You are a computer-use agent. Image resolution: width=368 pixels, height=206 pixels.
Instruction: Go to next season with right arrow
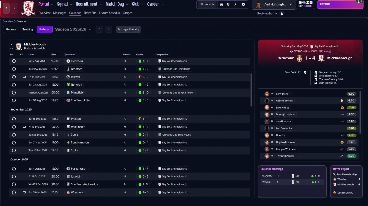pos(108,29)
